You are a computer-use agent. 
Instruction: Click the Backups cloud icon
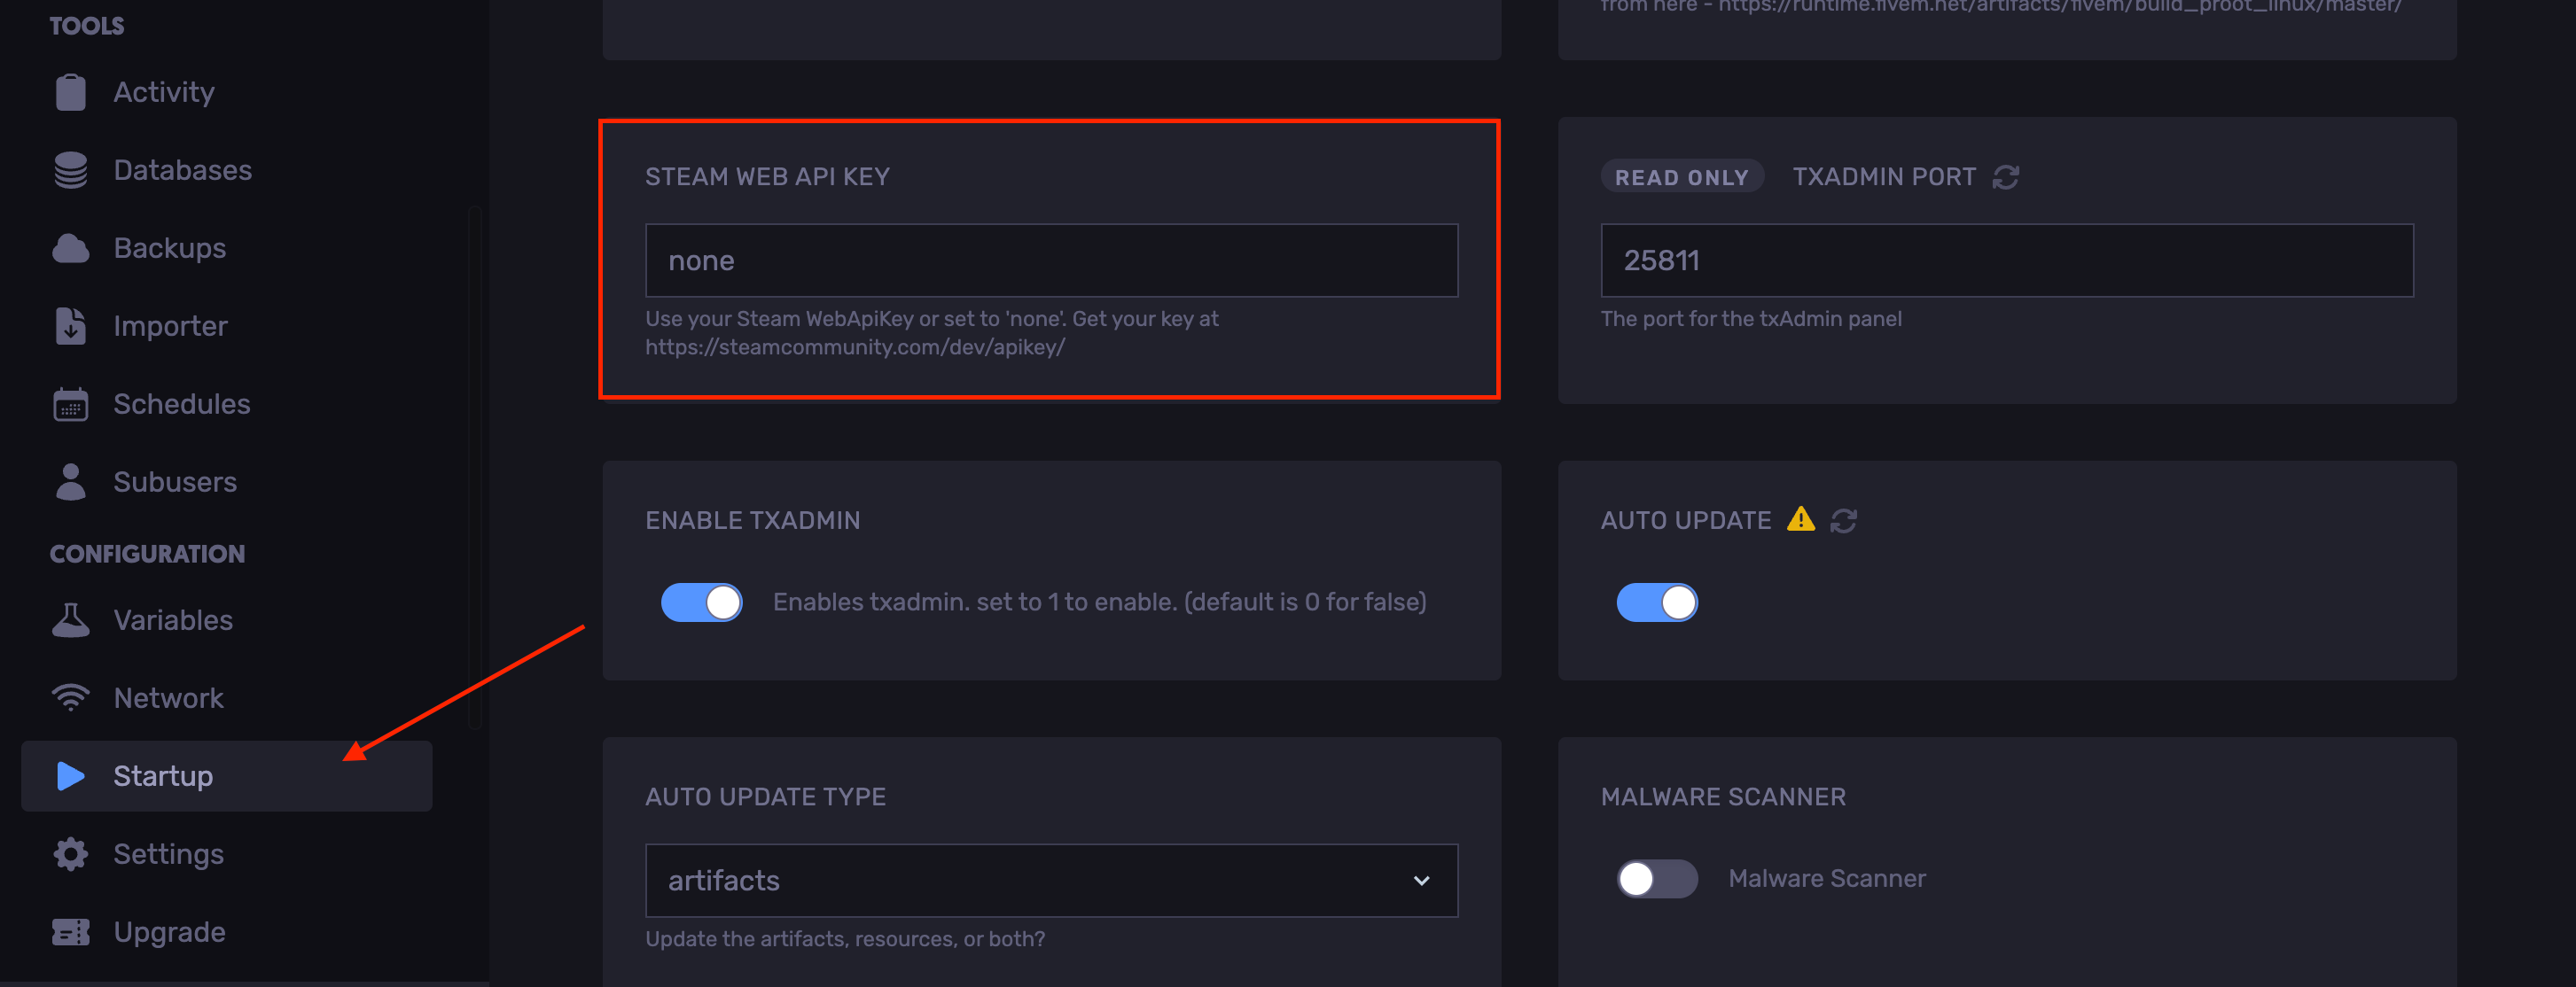(70, 248)
